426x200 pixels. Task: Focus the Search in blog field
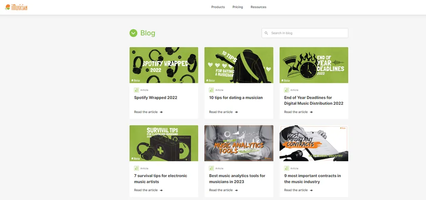point(308,33)
